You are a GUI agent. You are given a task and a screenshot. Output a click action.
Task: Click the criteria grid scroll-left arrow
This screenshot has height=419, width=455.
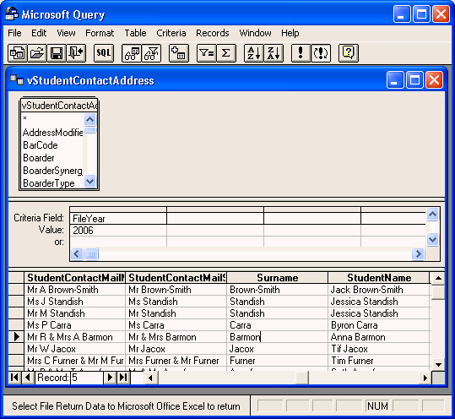click(77, 253)
